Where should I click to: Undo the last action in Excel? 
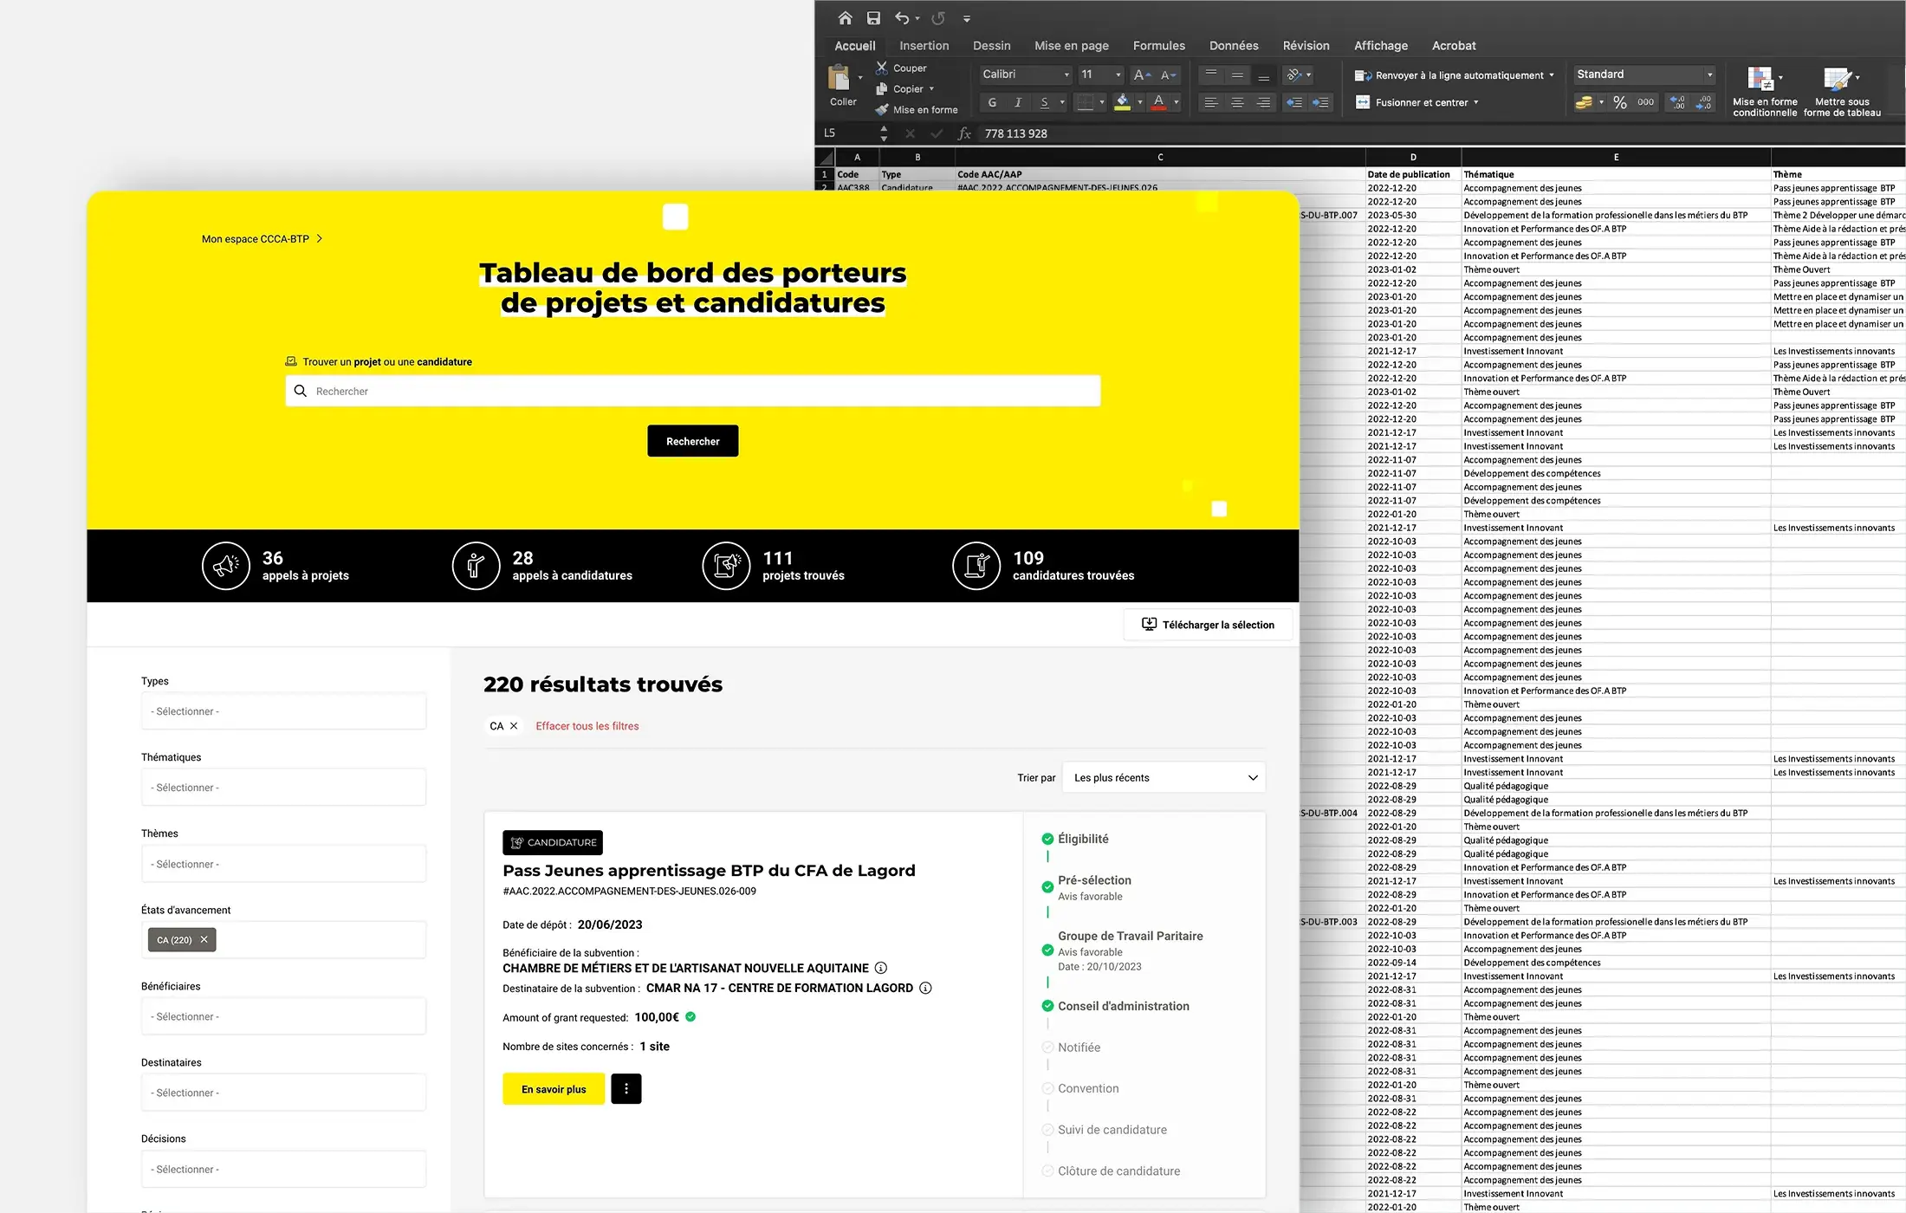[902, 18]
